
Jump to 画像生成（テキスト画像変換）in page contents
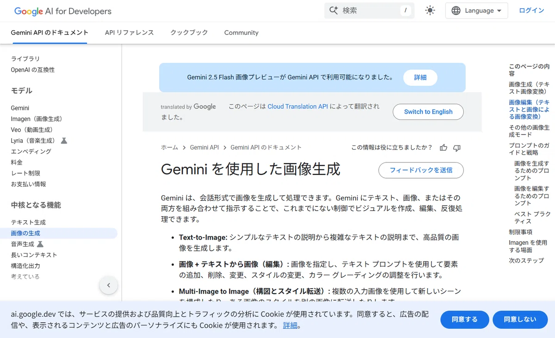tap(529, 88)
